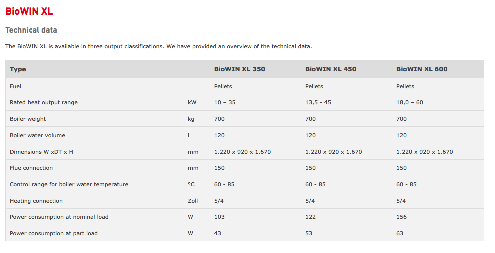This screenshot has height=253, width=495.
Task: Select the Power consumption at part load label
Action: tap(54, 233)
